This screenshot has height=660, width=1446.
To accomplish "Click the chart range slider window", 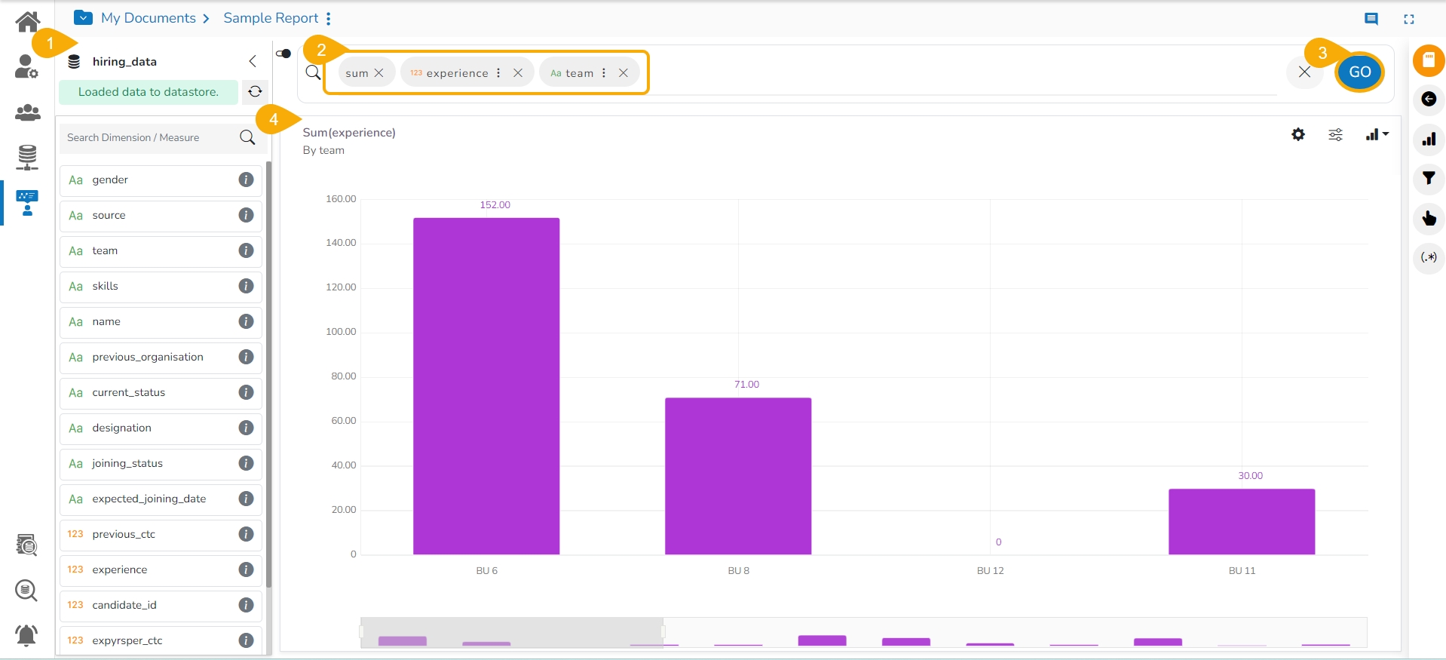I will pyautogui.click(x=512, y=633).
